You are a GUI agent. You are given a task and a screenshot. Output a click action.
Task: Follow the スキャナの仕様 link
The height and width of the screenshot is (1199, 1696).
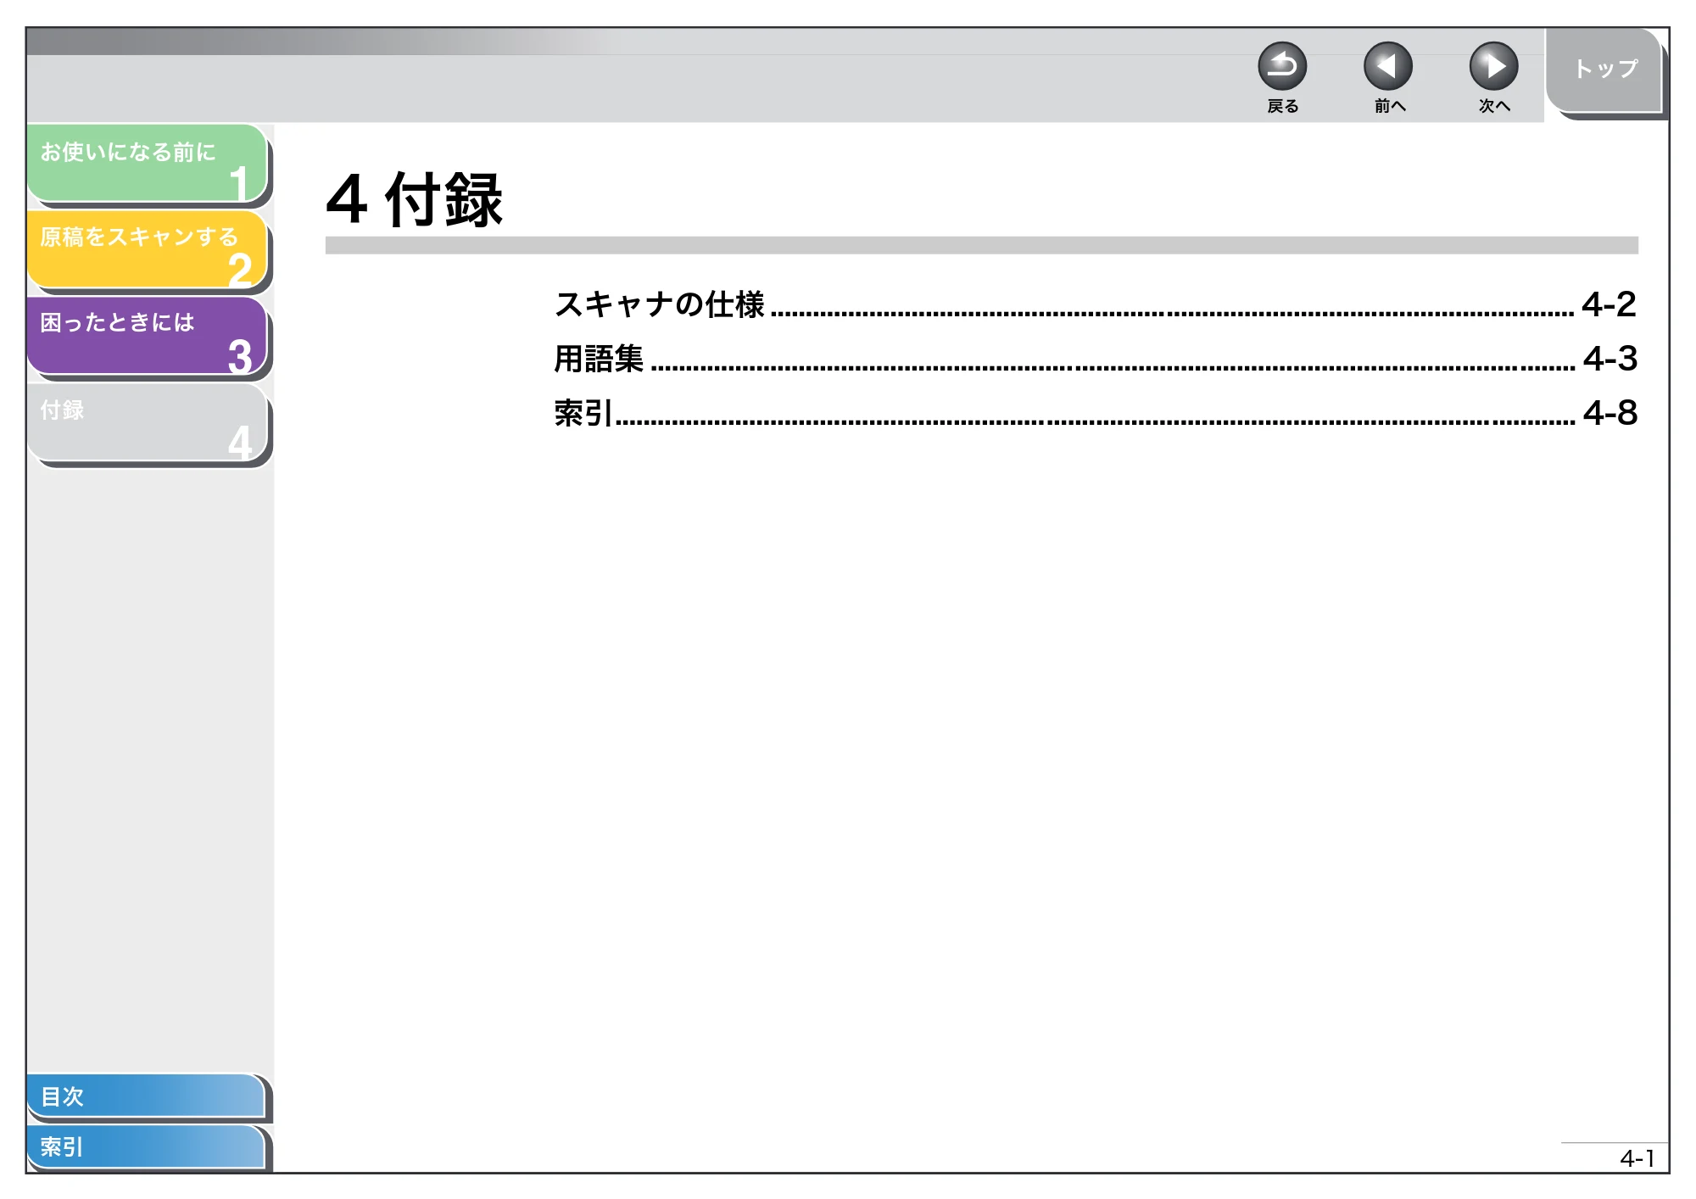pyautogui.click(x=659, y=304)
